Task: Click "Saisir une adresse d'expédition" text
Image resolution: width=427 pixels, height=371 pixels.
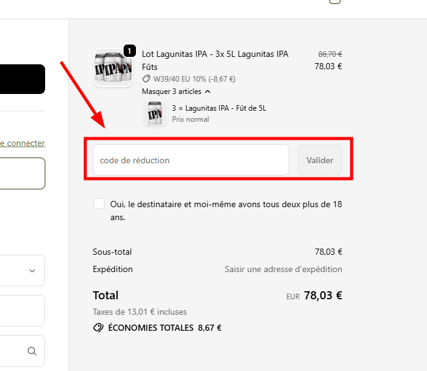Action: pos(283,269)
